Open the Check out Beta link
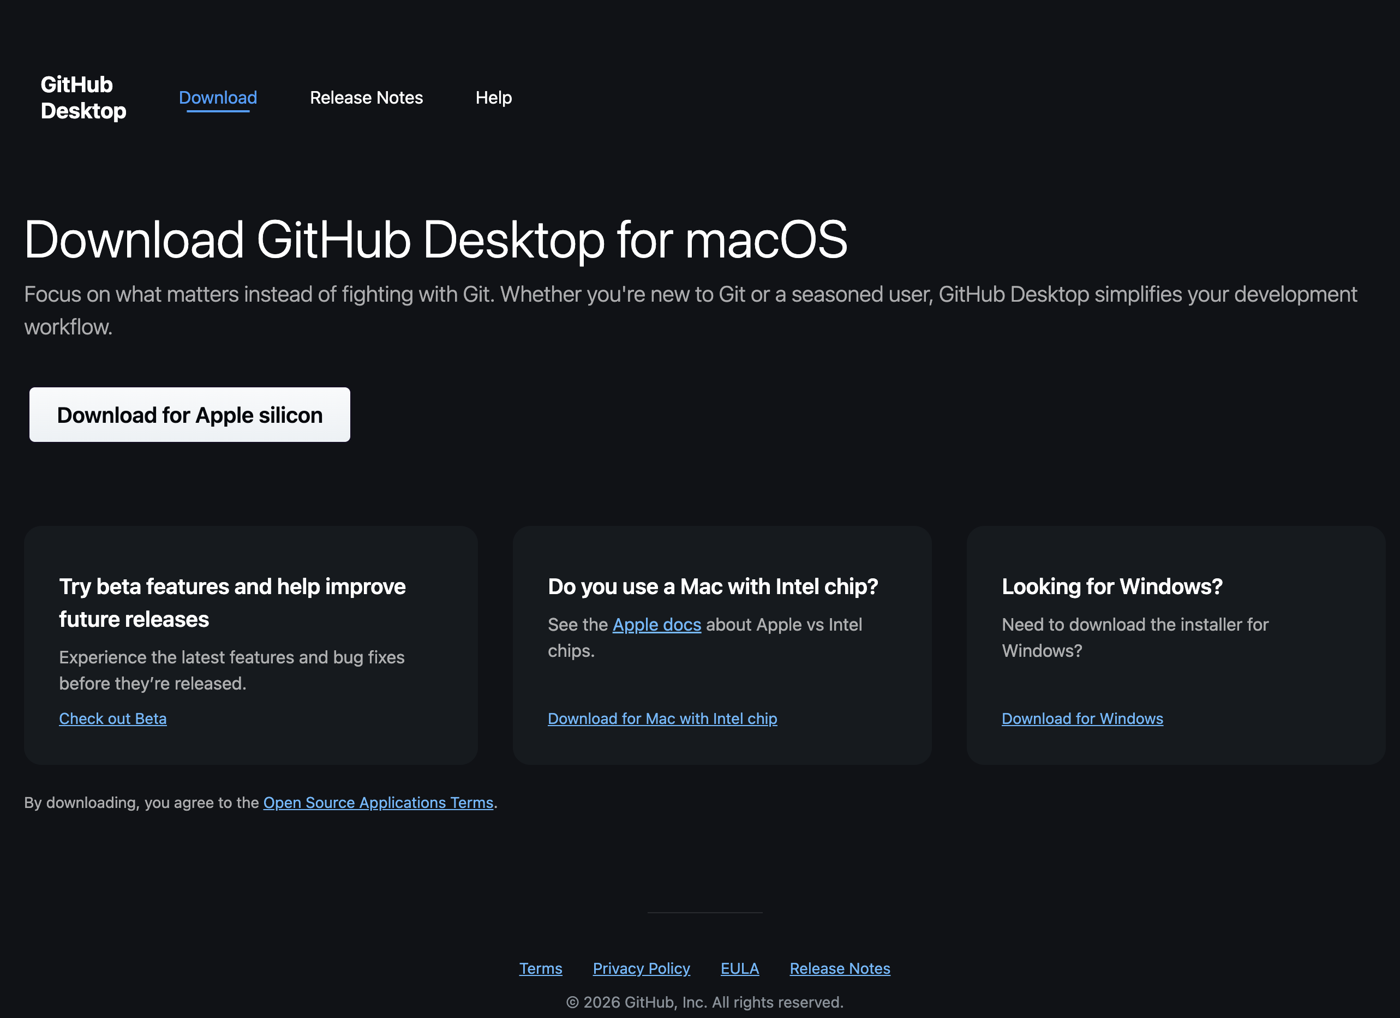The image size is (1400, 1018). coord(113,718)
